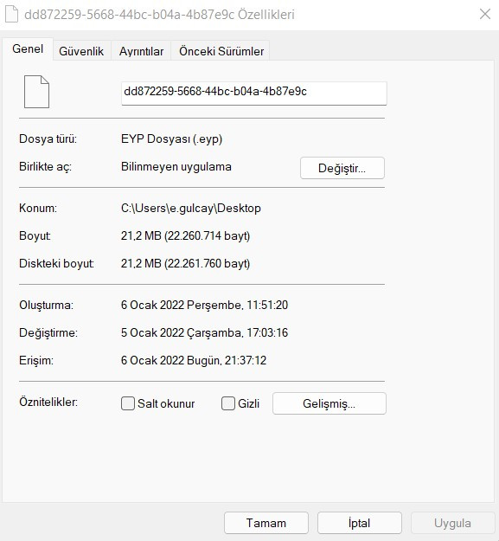Open the Genel tab
Screen dimensions: 499x541
click(x=28, y=49)
